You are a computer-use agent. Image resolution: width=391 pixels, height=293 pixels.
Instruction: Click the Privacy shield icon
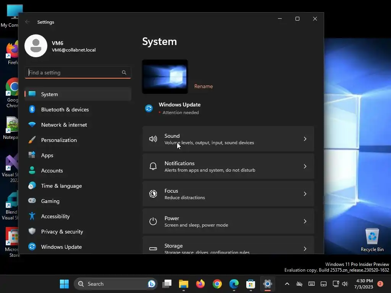point(32,231)
